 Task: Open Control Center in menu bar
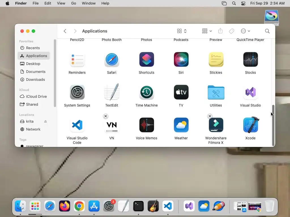click(x=243, y=3)
